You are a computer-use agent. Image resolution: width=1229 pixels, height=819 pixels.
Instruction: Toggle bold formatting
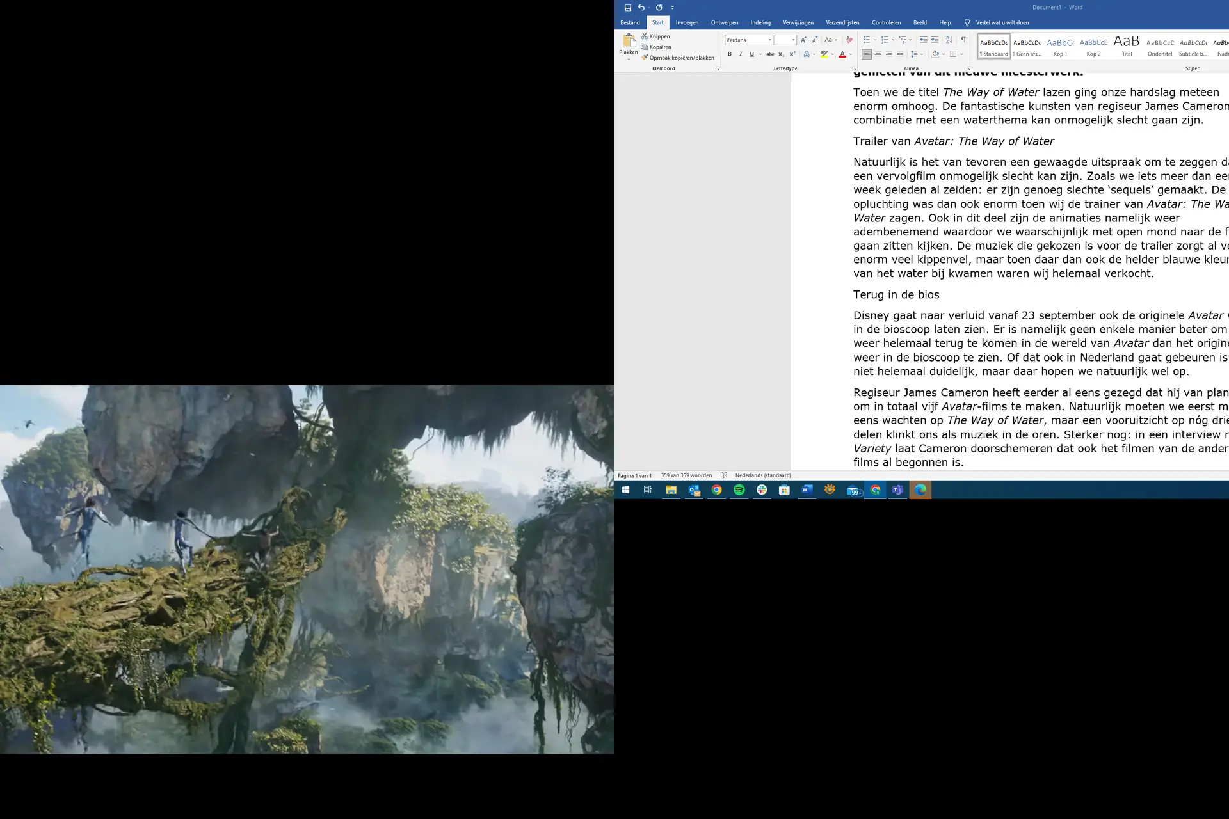click(730, 54)
